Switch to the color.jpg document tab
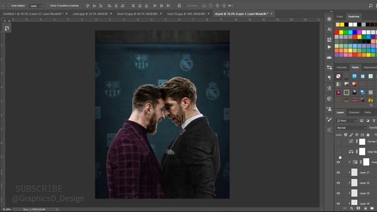 (90, 14)
